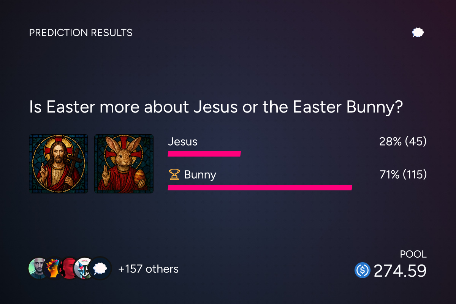
Task: Open the geometric wolf participant avatar
Action: [x=83, y=268]
